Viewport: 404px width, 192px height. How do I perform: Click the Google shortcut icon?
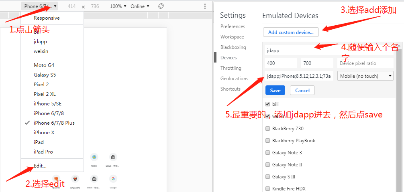point(113,179)
